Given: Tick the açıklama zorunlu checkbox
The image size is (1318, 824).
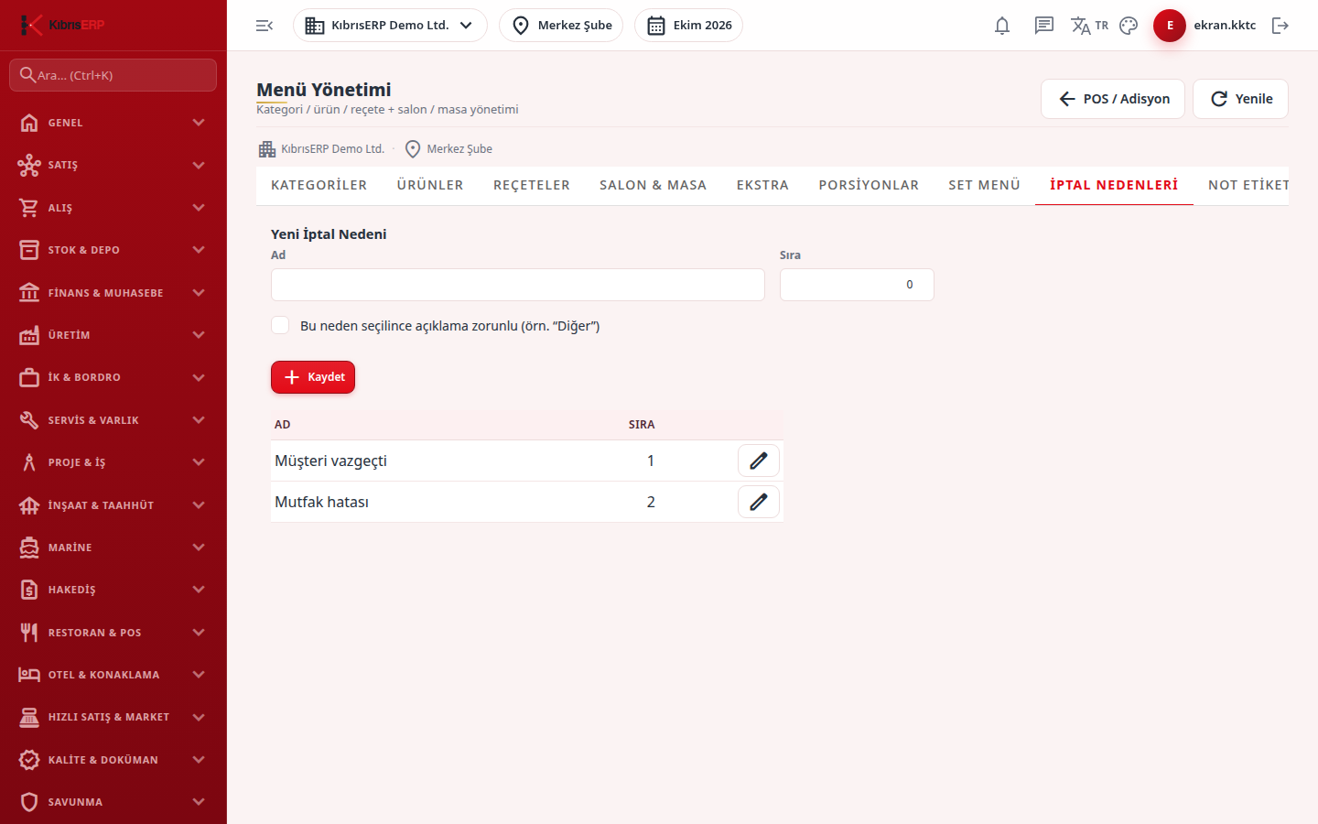Looking at the screenshot, I should [280, 325].
